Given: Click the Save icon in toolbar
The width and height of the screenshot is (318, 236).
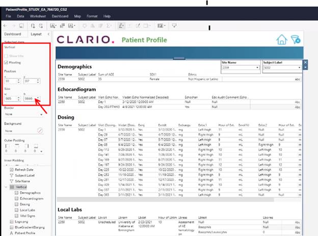Looking at the screenshot, I should 21,26.
